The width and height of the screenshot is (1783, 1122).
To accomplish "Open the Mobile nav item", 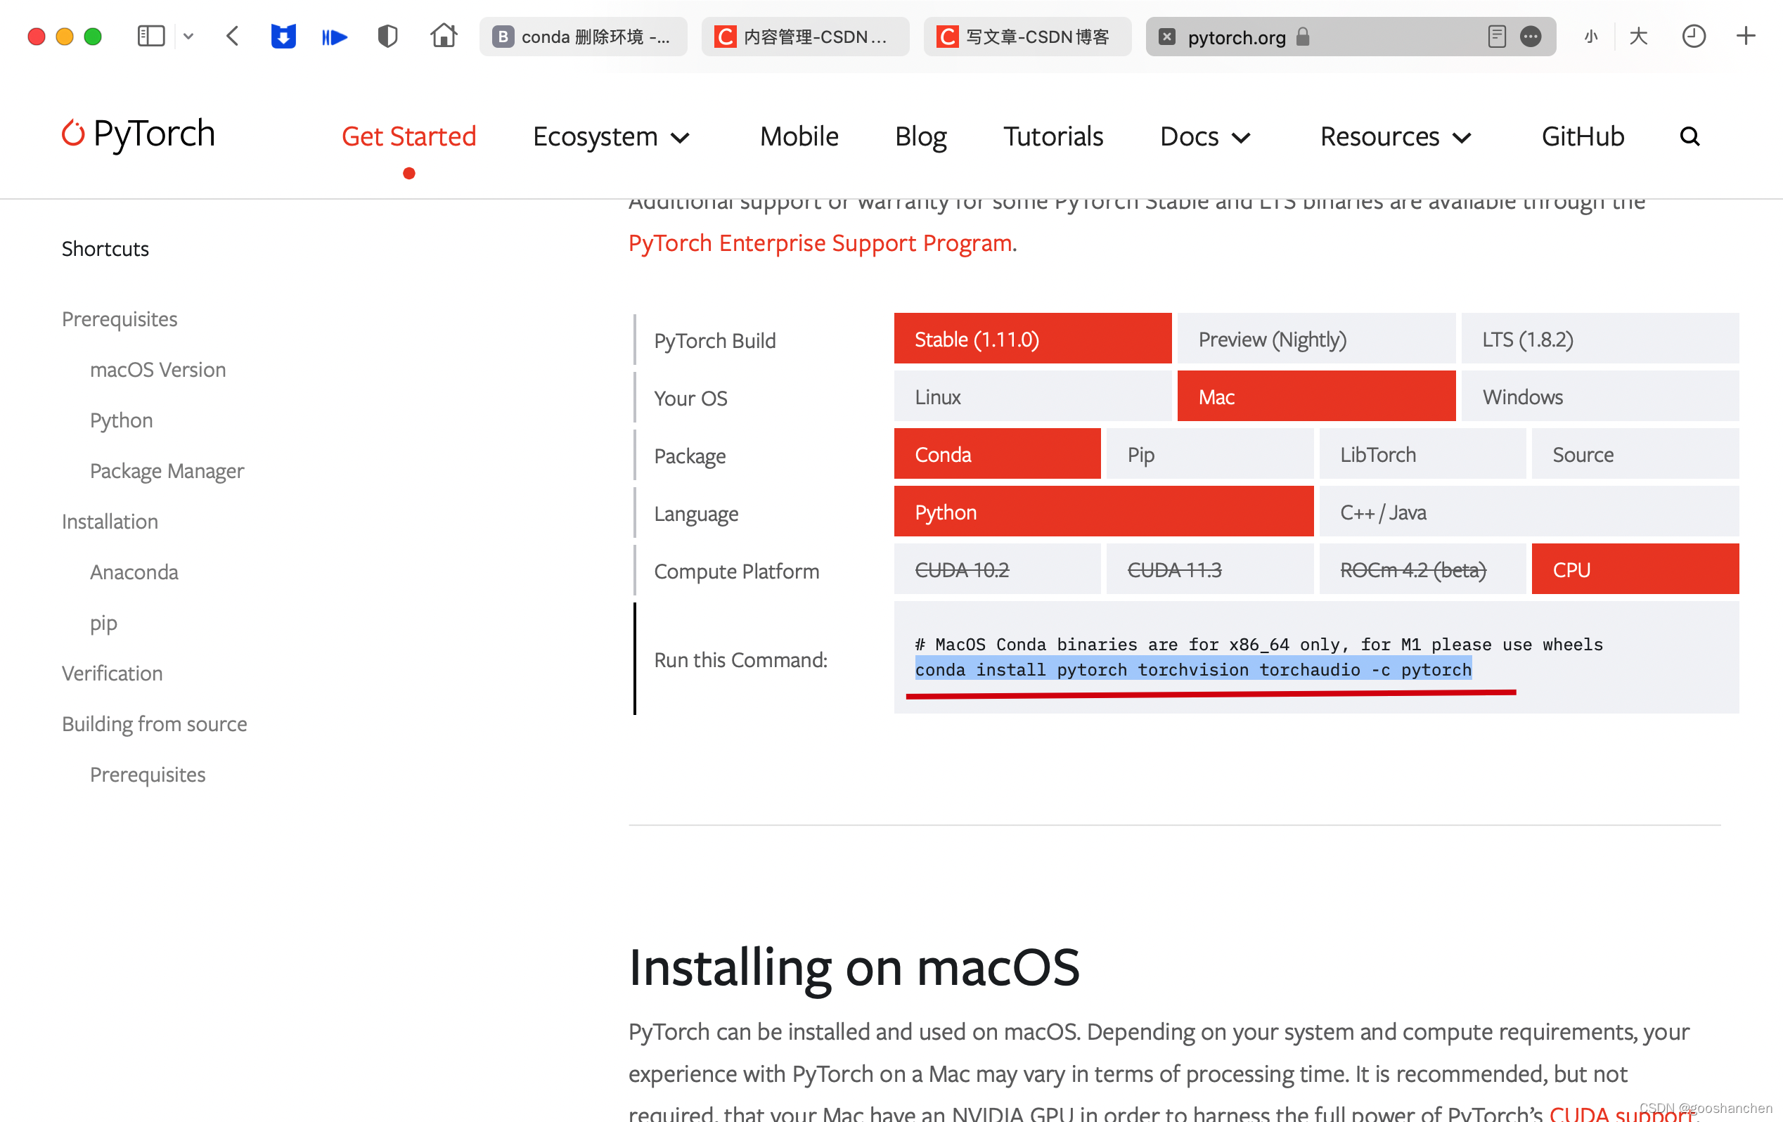I will point(799,136).
